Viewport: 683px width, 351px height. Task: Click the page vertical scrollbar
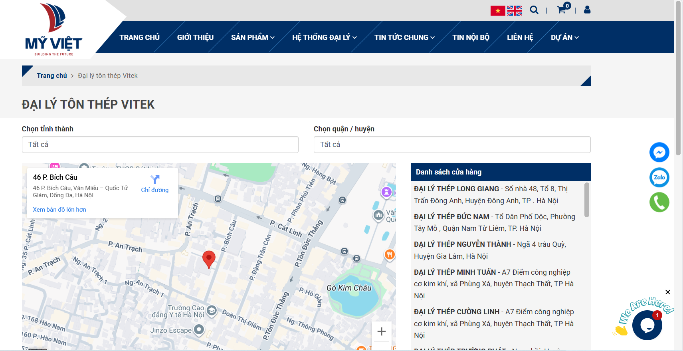pyautogui.click(x=678, y=79)
